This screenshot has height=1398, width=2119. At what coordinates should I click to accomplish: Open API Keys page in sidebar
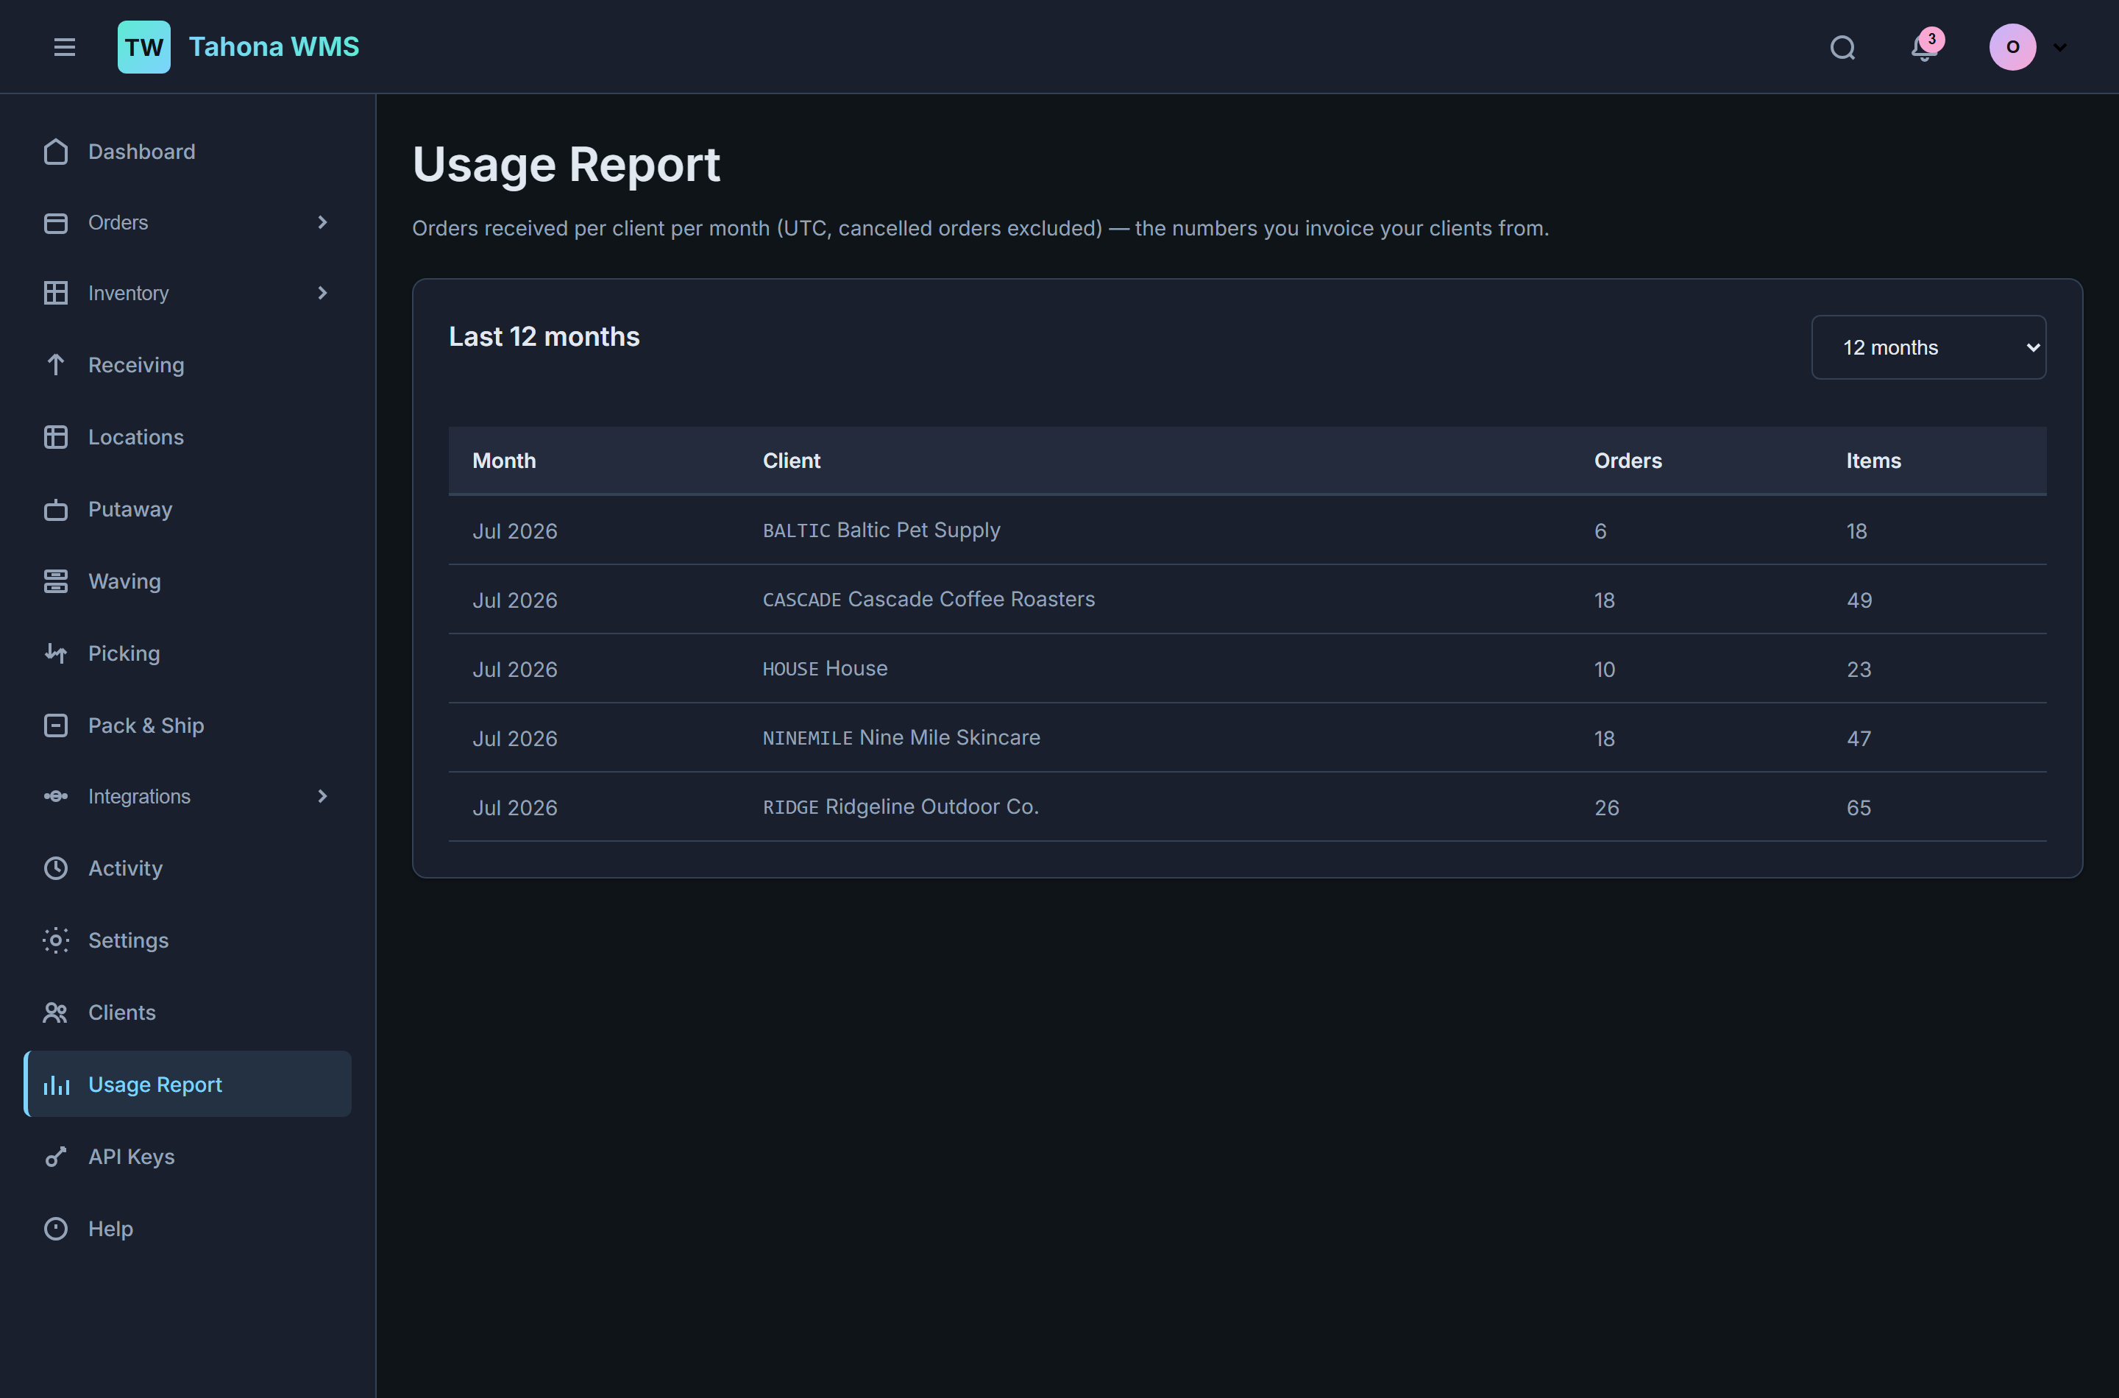(x=187, y=1157)
